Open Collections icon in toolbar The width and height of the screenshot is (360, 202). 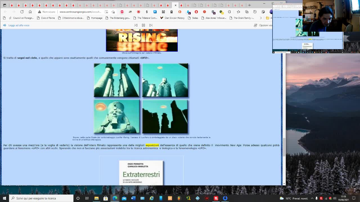(247, 12)
